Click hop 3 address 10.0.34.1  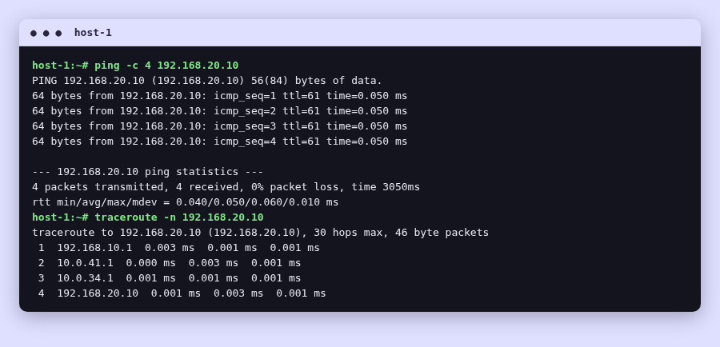coord(86,277)
